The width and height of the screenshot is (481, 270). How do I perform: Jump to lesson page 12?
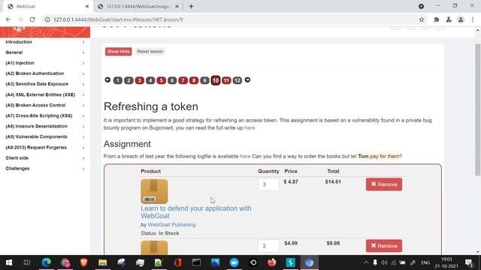[x=237, y=80]
